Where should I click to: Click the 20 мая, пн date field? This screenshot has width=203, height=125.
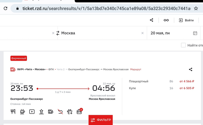(174, 33)
